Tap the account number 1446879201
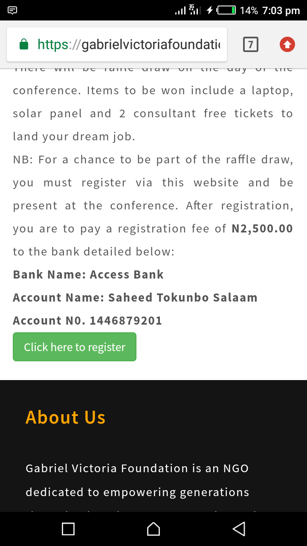This screenshot has height=546, width=307. (126, 320)
